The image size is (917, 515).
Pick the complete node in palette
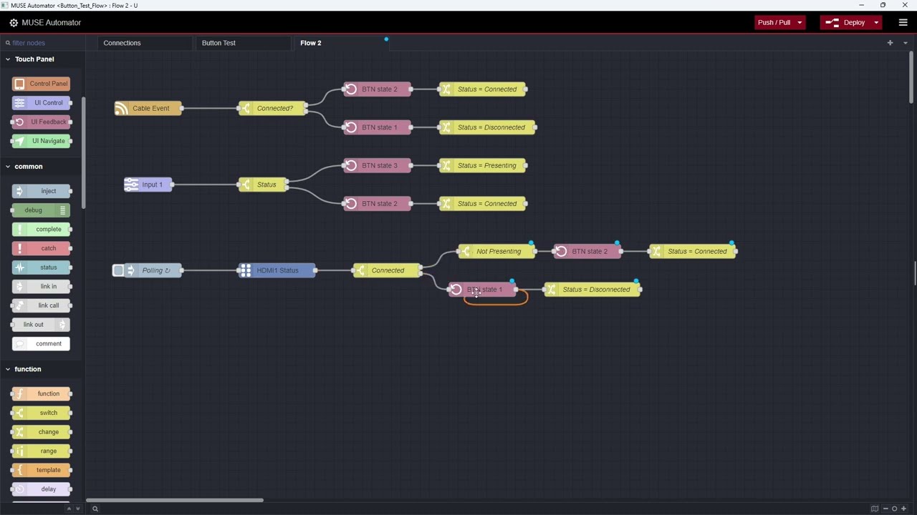click(x=41, y=229)
